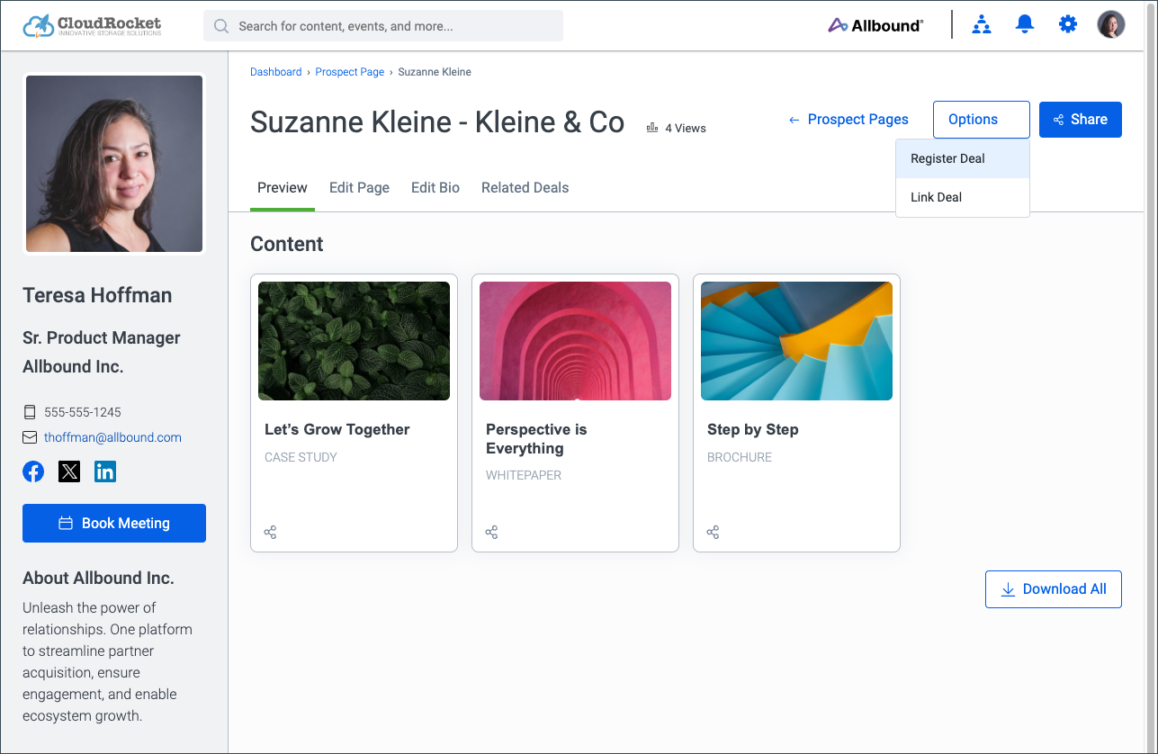This screenshot has height=754, width=1158.
Task: Select Link Deal from Options menu
Action: (963, 197)
